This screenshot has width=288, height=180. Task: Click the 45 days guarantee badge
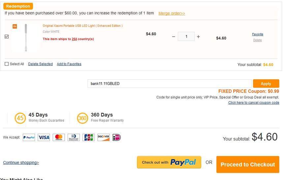[x=20, y=118]
